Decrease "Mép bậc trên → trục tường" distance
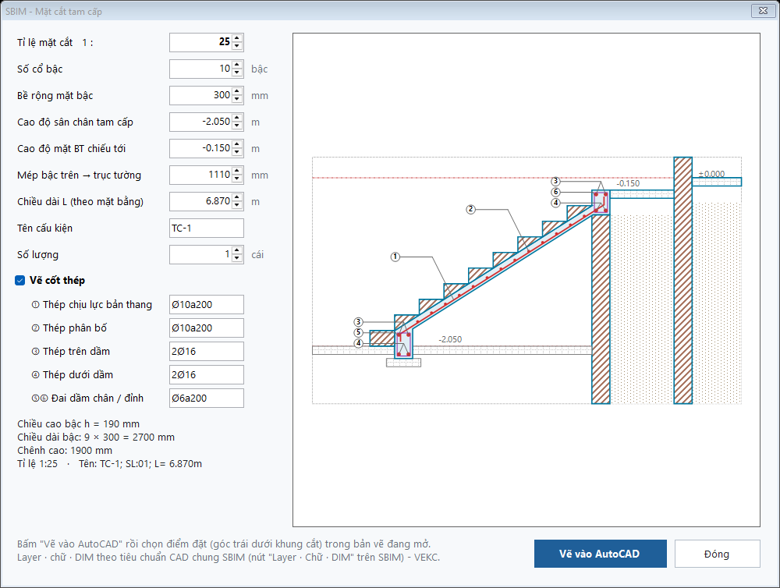 tap(237, 179)
